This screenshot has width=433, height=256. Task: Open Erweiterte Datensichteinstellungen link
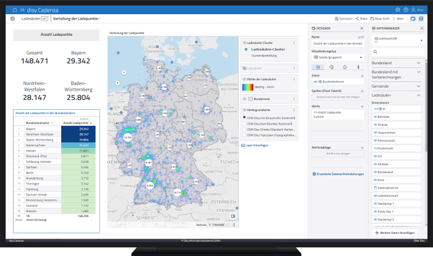coord(338,174)
